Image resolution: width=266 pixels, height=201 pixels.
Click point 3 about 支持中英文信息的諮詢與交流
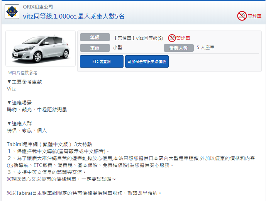point(46,172)
